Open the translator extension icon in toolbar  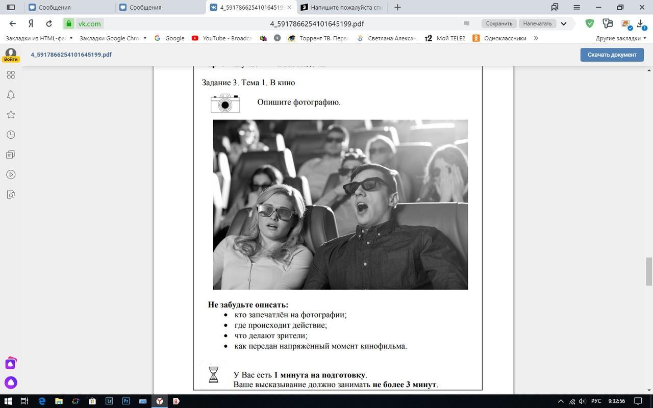pos(607,23)
